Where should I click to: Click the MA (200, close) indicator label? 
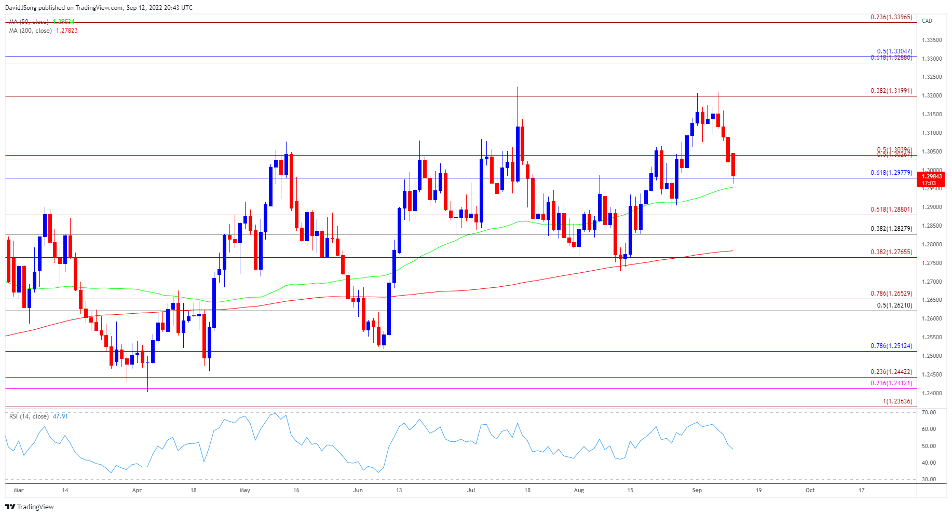[x=30, y=31]
